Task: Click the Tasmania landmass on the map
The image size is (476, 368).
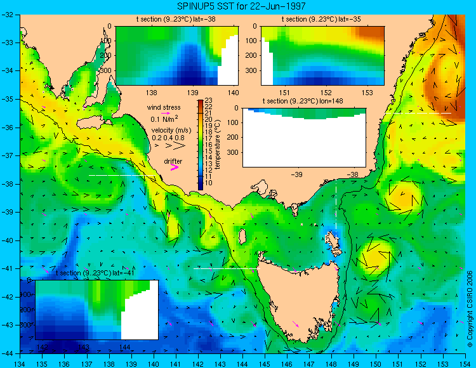Action: (301, 300)
